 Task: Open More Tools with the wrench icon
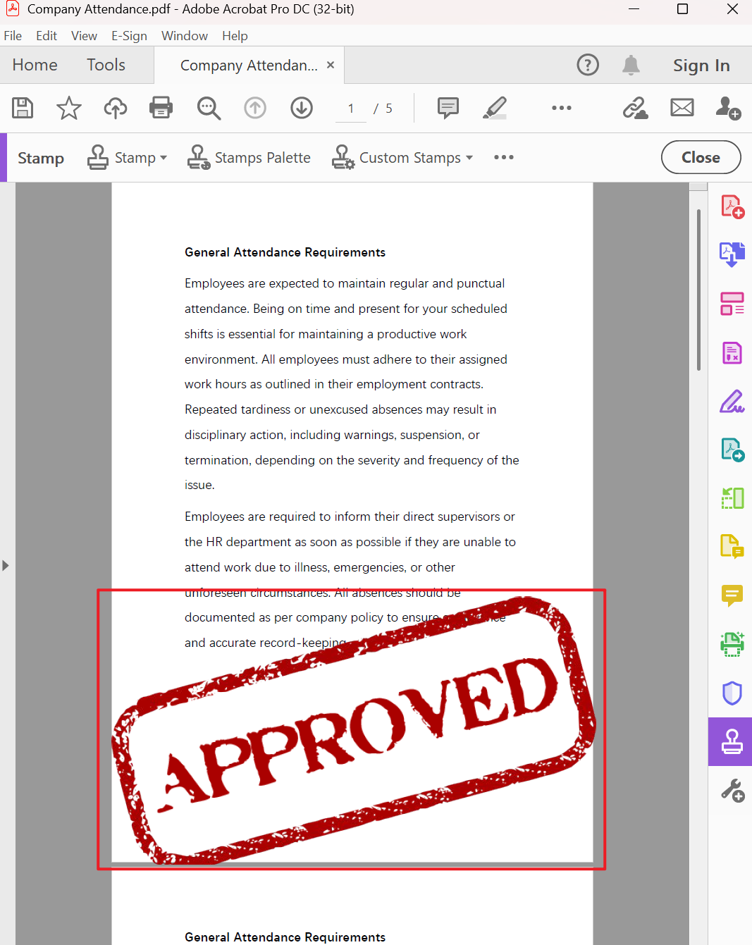click(x=732, y=790)
